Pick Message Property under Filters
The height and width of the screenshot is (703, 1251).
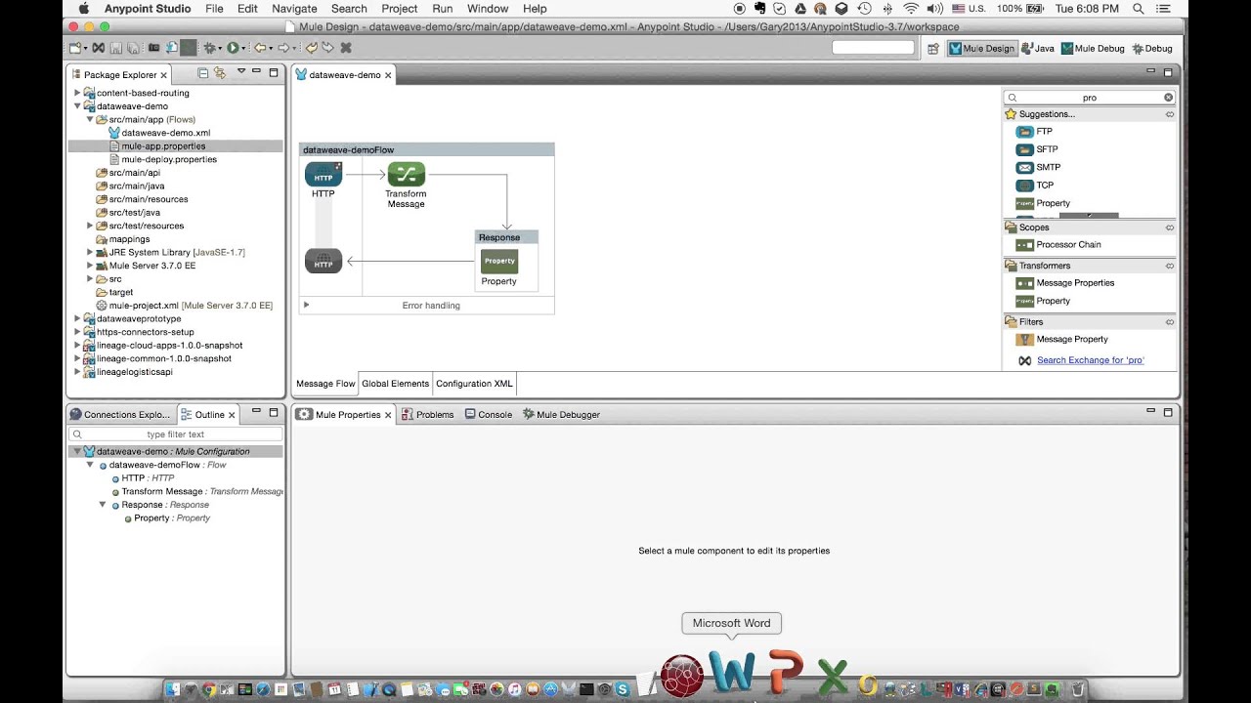1062,340
